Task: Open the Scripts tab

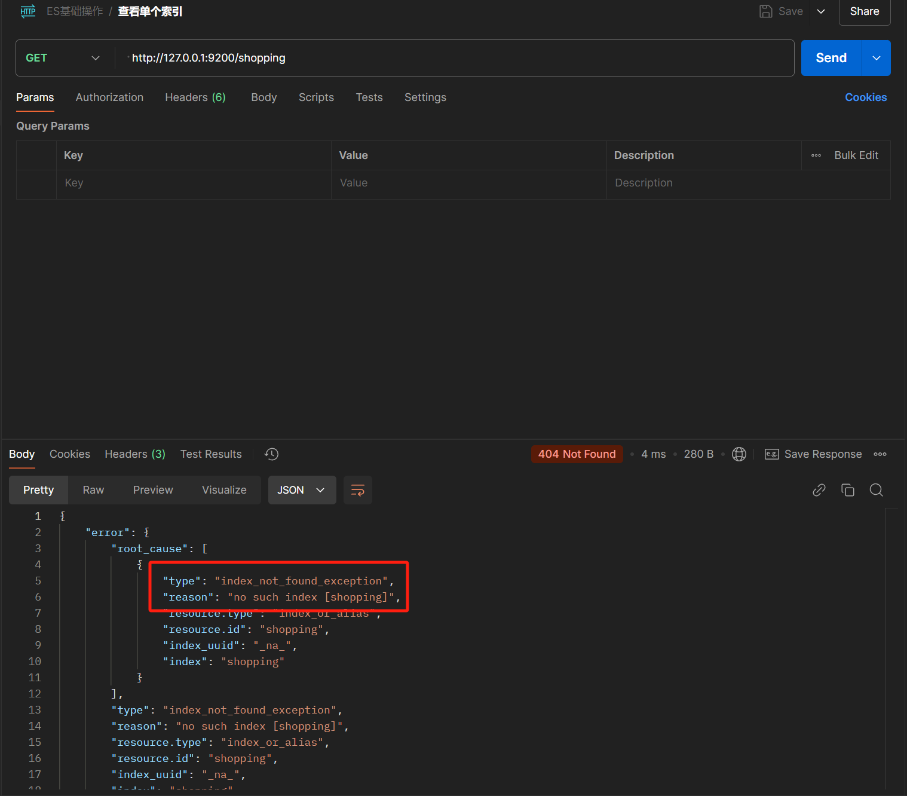Action: (x=316, y=97)
